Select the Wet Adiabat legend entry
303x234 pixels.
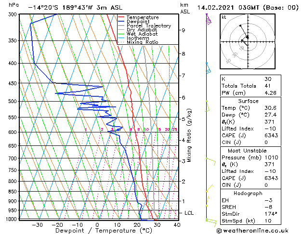(138, 34)
